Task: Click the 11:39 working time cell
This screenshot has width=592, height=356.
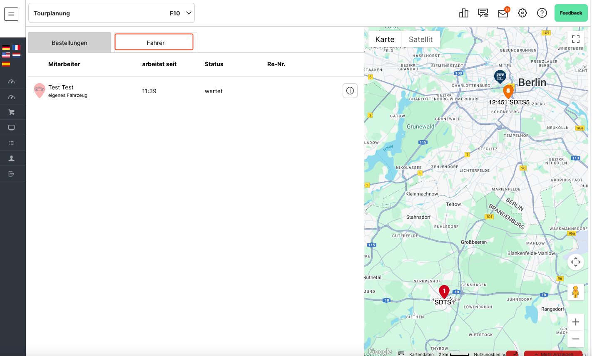Action: [149, 91]
